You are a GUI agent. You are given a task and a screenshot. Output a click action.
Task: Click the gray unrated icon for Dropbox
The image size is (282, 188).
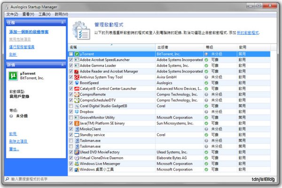pyautogui.click(x=206, y=112)
